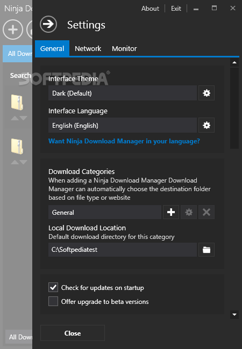Click the bottom All Downloads status button
The image size is (242, 349).
(19, 337)
